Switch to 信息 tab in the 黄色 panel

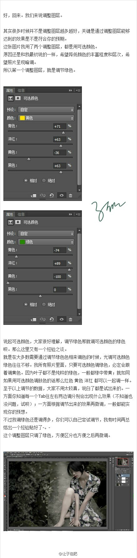(21, 90)
